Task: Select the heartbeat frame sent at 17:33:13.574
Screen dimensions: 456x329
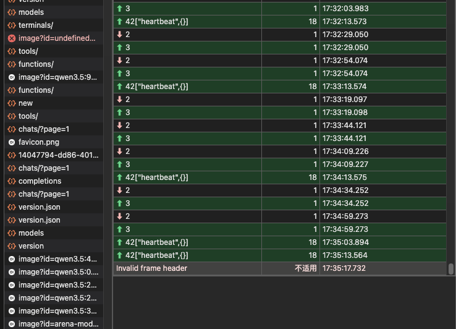Action: (x=185, y=87)
